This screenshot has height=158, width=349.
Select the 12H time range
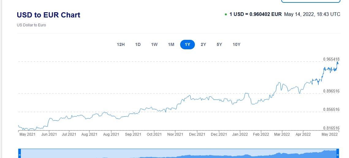point(121,44)
